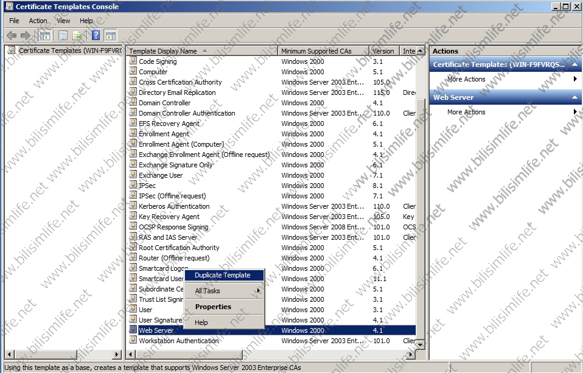Collapse the Web Server actions section
The height and width of the screenshot is (373, 583).
(573, 97)
